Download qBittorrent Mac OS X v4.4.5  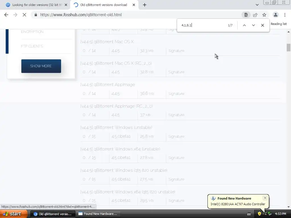(107, 42)
